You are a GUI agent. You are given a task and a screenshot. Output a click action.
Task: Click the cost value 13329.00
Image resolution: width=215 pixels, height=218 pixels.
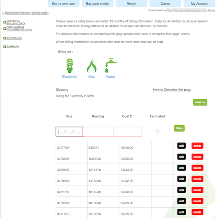(127, 159)
